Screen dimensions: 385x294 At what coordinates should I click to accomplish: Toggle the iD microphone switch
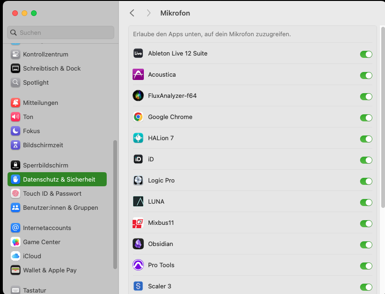coord(366,160)
